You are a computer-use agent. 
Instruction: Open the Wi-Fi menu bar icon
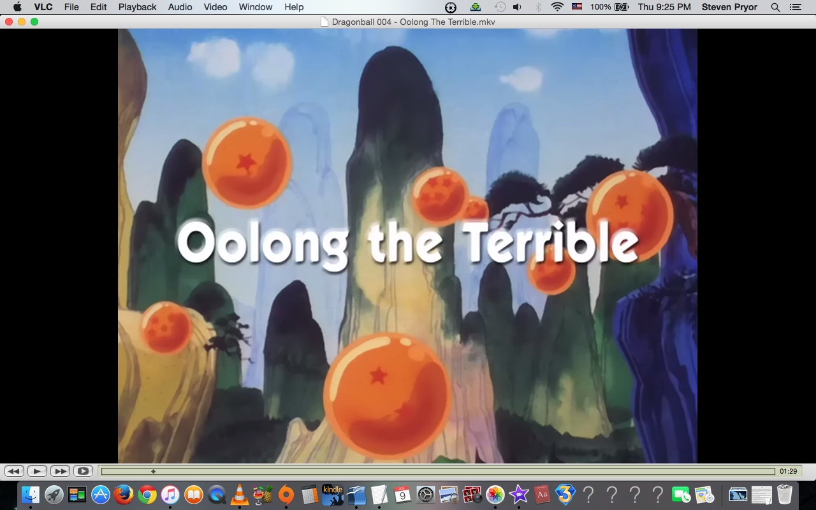point(558,7)
